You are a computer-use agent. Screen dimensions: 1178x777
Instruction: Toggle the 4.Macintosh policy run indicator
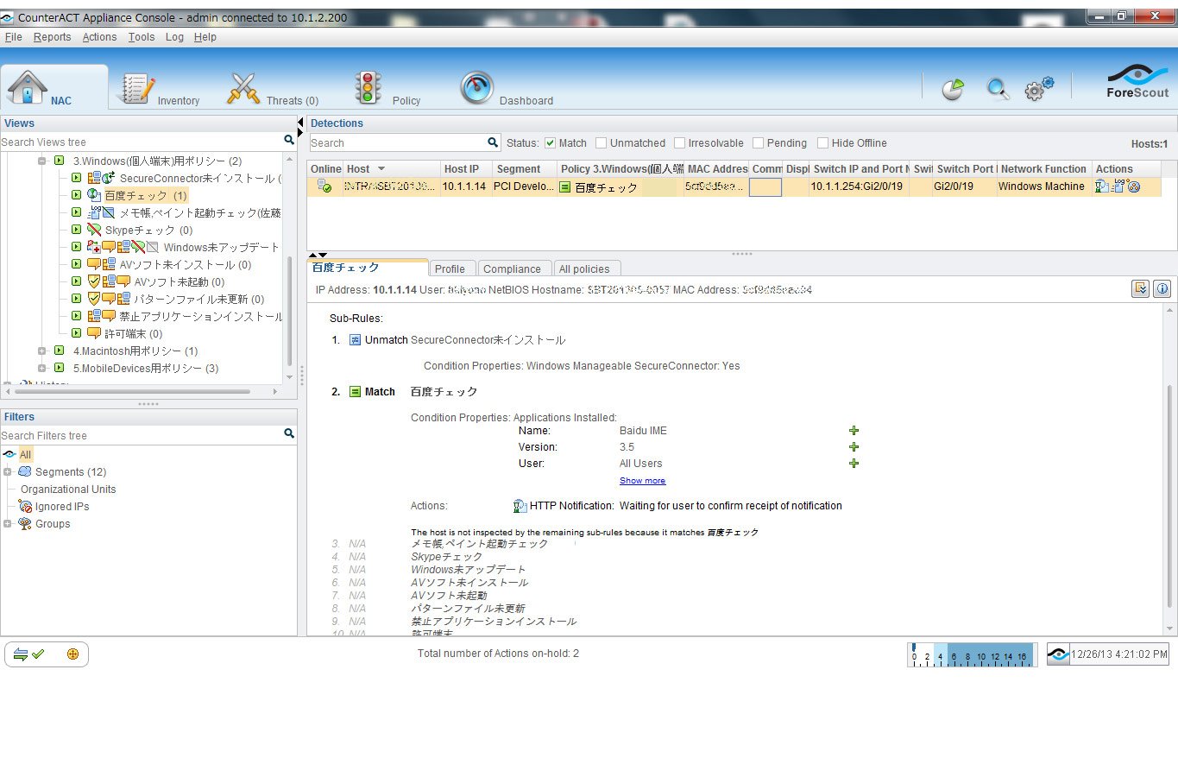[59, 351]
